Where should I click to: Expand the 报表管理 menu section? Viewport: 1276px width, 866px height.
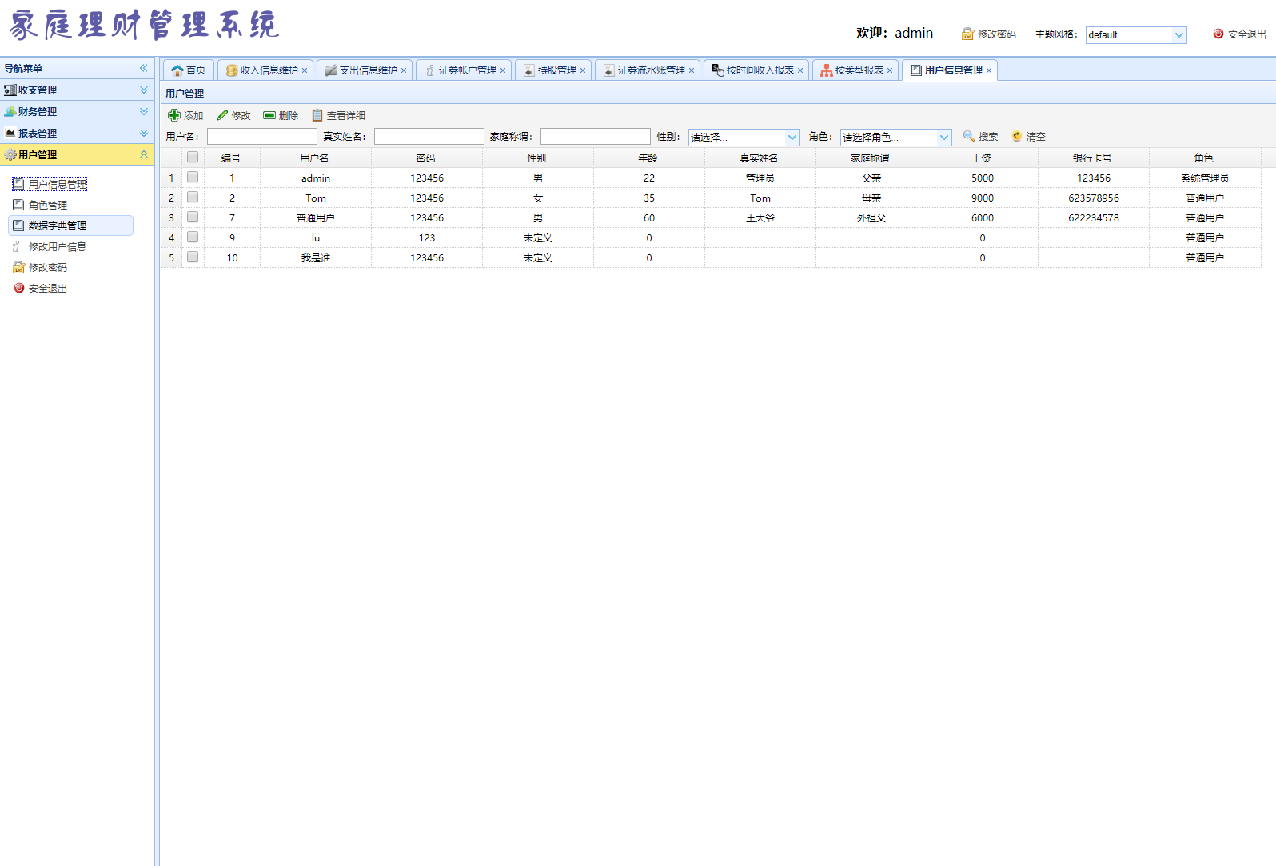144,133
